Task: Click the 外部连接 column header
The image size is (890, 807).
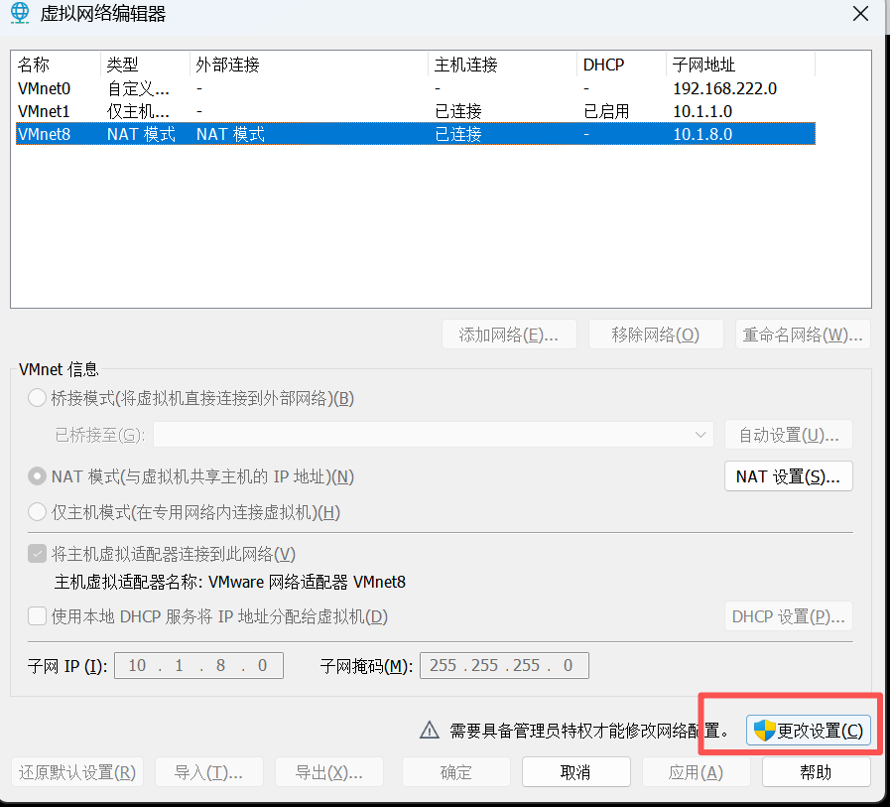Action: click(x=309, y=65)
